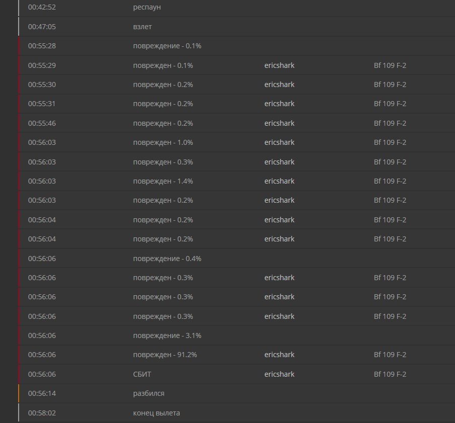The width and height of the screenshot is (455, 423).
Task: Select 'поврежден - 0.2%' in the 00:55:31 row
Action: (163, 104)
